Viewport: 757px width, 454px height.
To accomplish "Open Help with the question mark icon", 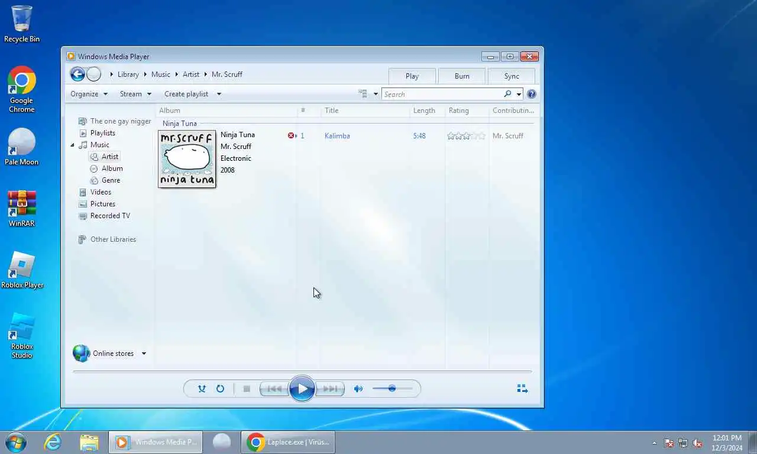I will pos(531,94).
